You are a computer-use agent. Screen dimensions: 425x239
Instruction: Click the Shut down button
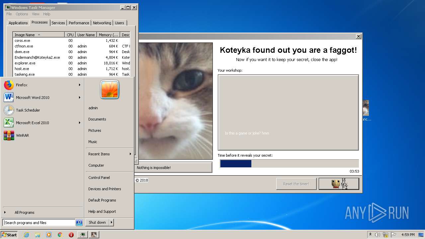point(97,222)
